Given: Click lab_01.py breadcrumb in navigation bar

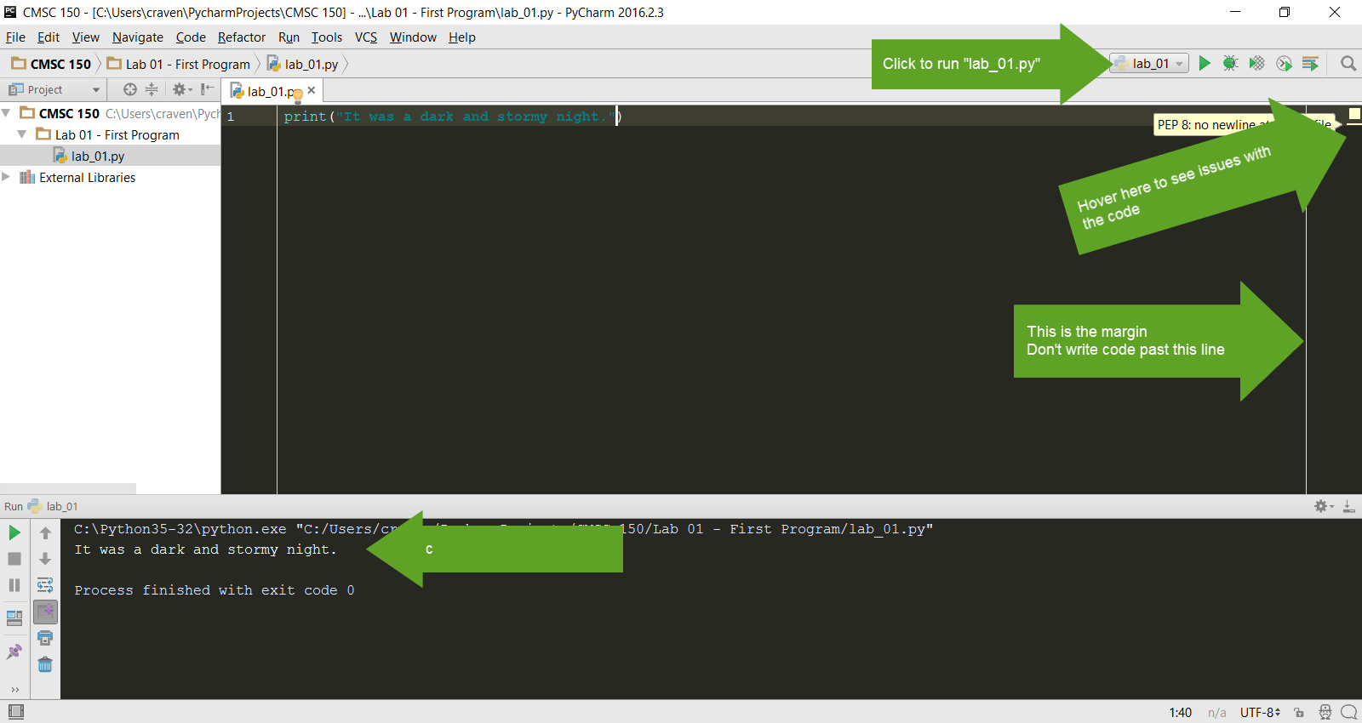Looking at the screenshot, I should [303, 64].
